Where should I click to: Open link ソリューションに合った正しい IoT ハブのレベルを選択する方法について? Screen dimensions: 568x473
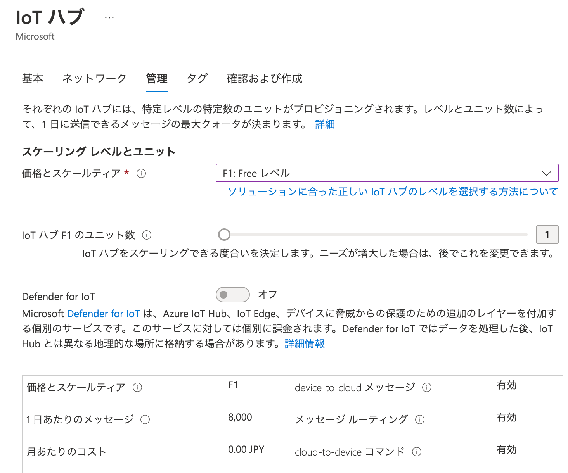coord(393,192)
